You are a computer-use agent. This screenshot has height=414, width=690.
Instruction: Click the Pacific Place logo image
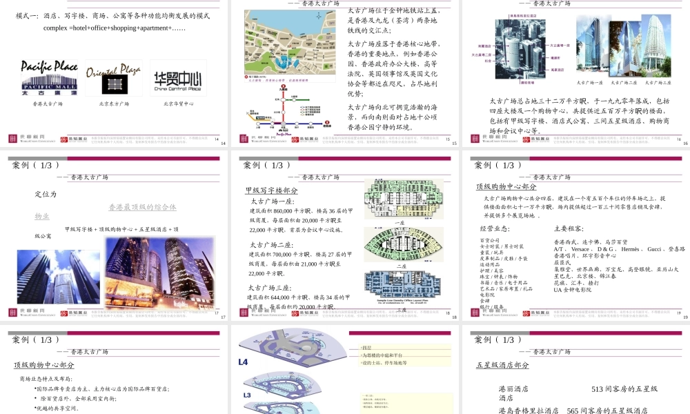(x=49, y=78)
